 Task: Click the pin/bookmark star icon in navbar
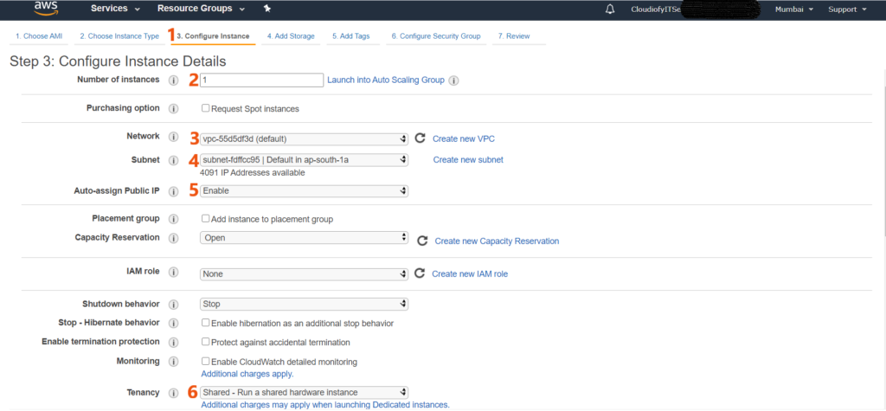[266, 9]
